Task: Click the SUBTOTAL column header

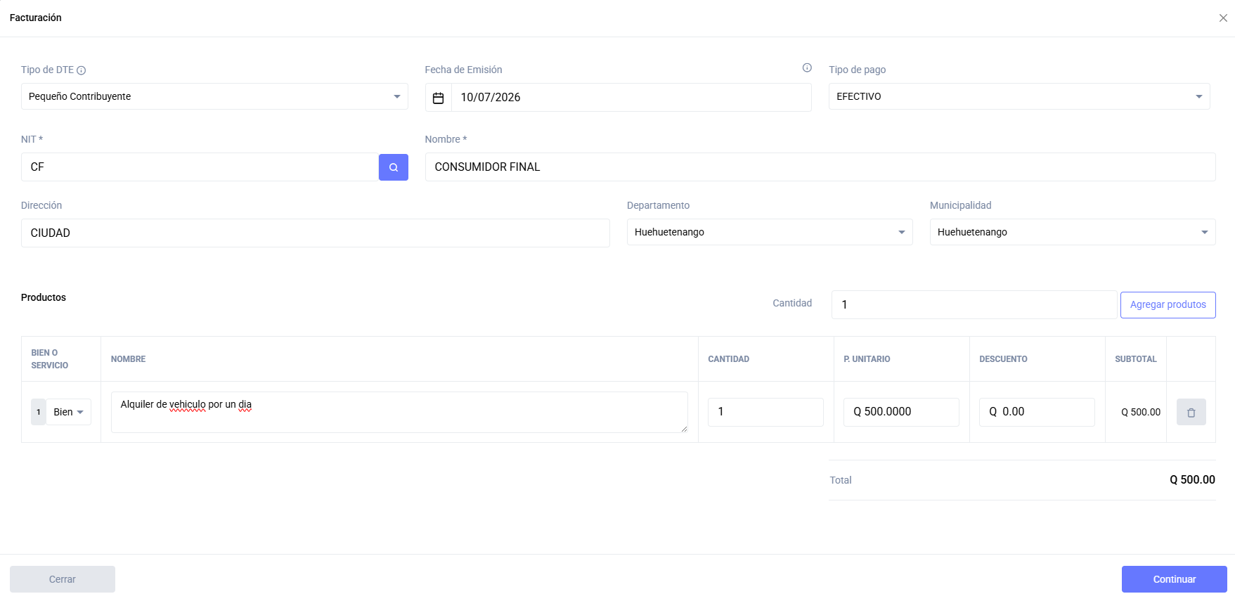Action: (x=1135, y=359)
